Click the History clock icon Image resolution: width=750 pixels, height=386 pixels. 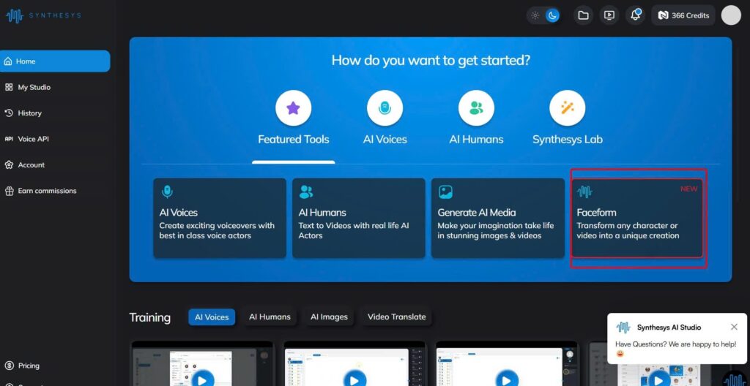point(9,113)
